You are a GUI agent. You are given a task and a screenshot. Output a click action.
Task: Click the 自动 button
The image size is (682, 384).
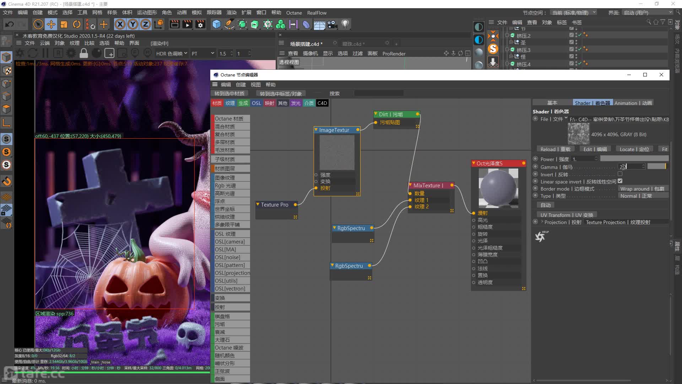(x=546, y=205)
